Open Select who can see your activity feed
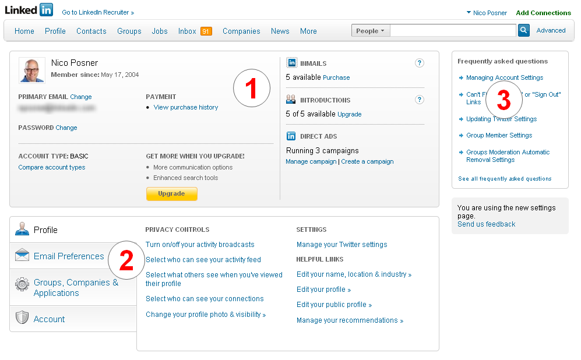 (203, 260)
